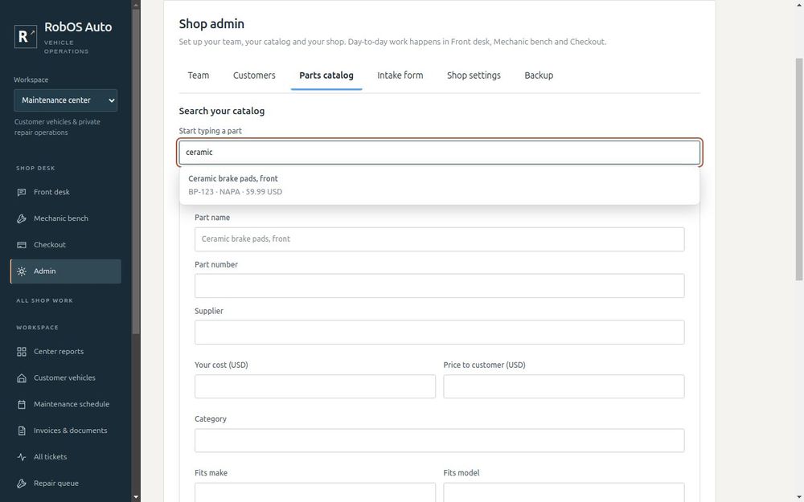
Task: Switch to the Backup tab
Action: (539, 76)
